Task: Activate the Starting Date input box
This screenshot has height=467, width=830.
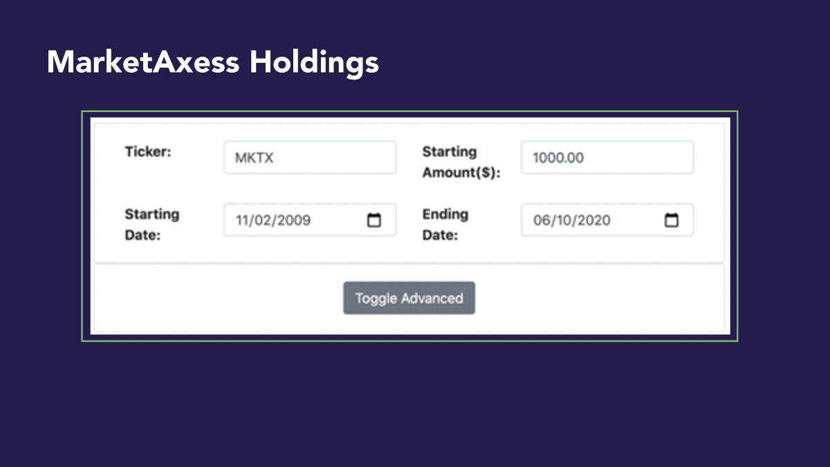Action: click(x=310, y=220)
